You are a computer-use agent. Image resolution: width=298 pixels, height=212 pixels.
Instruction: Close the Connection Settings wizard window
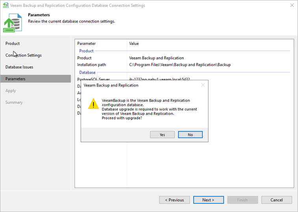tap(292, 5)
